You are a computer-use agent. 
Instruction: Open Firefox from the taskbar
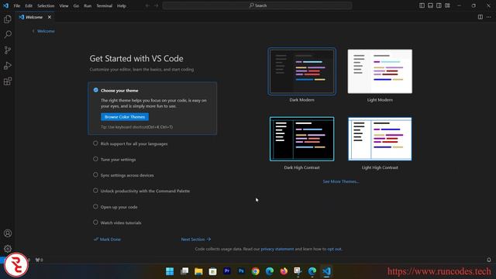284,271
